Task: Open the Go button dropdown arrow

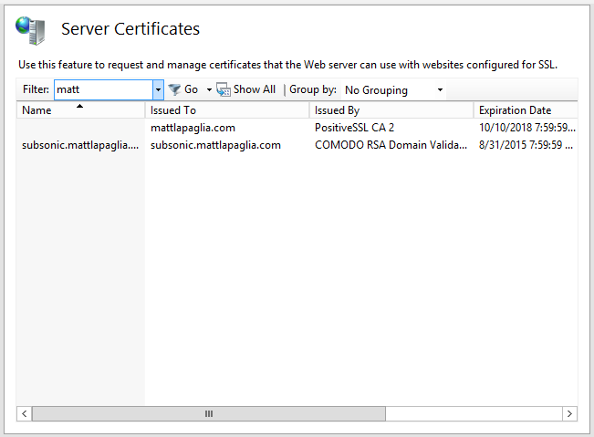Action: (x=209, y=89)
